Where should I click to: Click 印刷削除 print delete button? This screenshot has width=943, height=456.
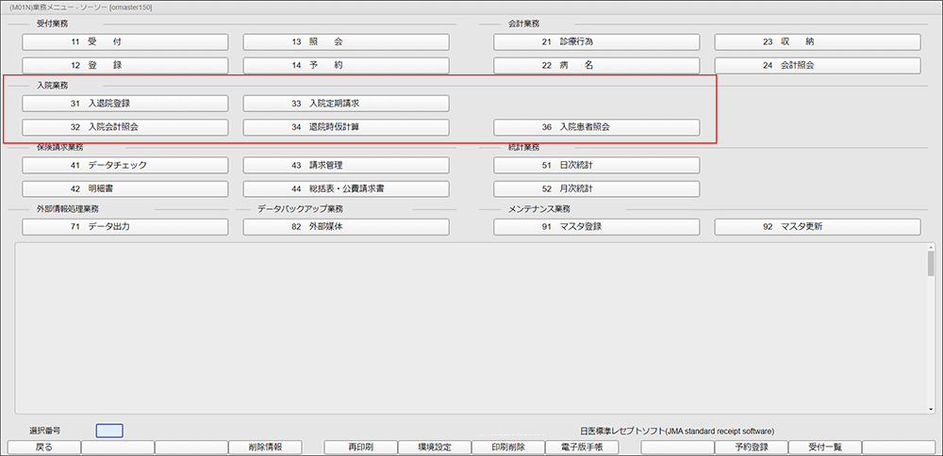(x=508, y=448)
